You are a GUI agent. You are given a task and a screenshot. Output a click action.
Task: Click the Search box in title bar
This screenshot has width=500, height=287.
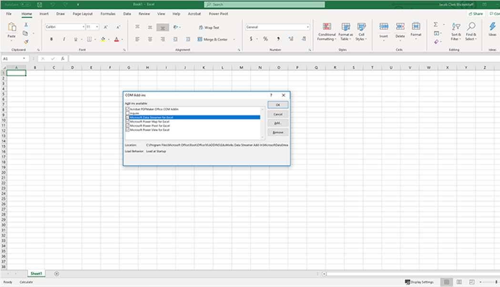(265, 4)
